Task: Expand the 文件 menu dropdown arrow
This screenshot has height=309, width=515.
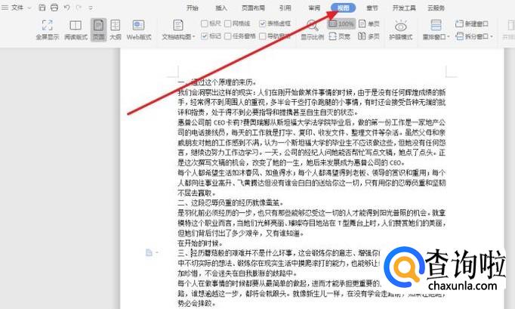Action: [29, 8]
